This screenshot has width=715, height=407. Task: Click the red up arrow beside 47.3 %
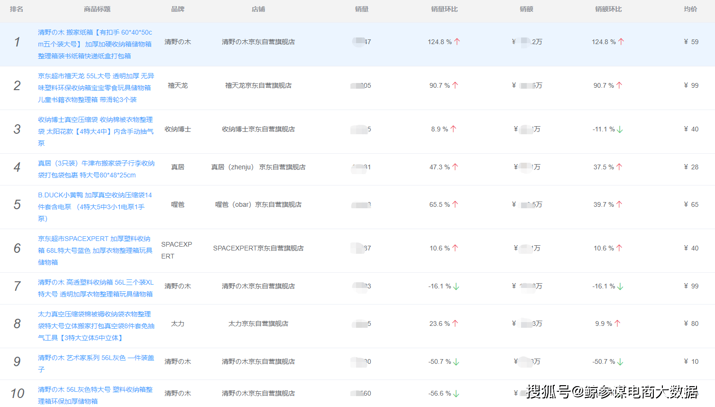tap(455, 167)
